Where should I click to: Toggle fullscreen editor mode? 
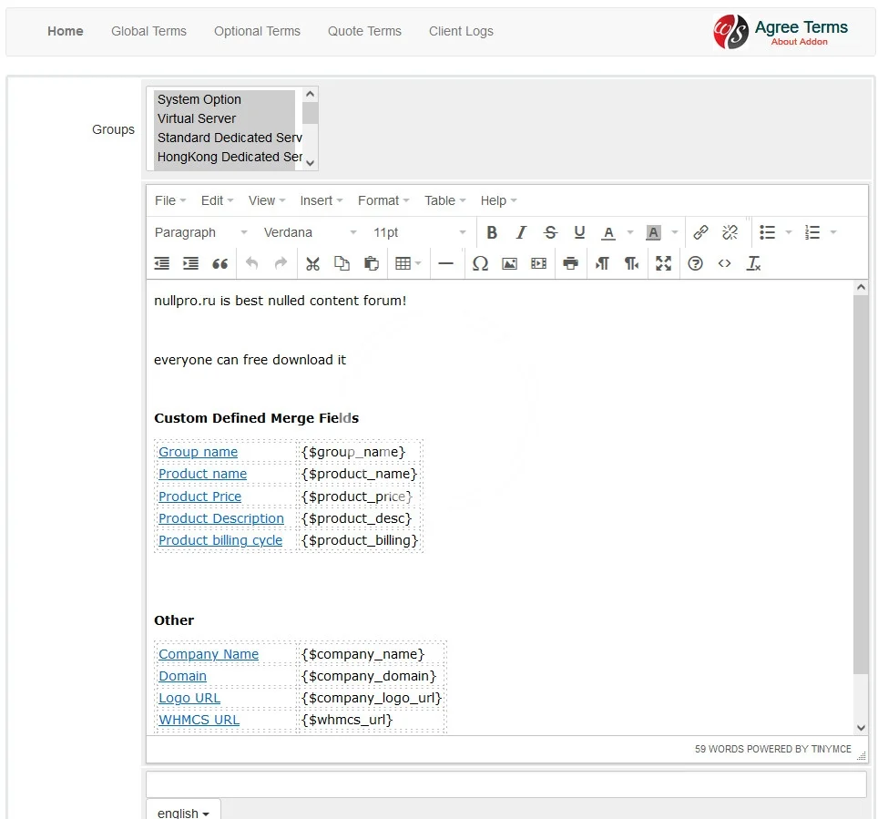click(663, 263)
